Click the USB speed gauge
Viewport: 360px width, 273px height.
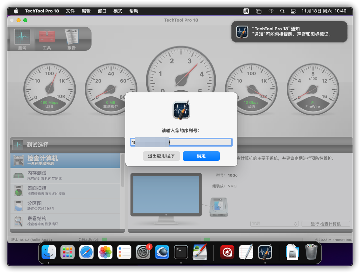point(49,89)
